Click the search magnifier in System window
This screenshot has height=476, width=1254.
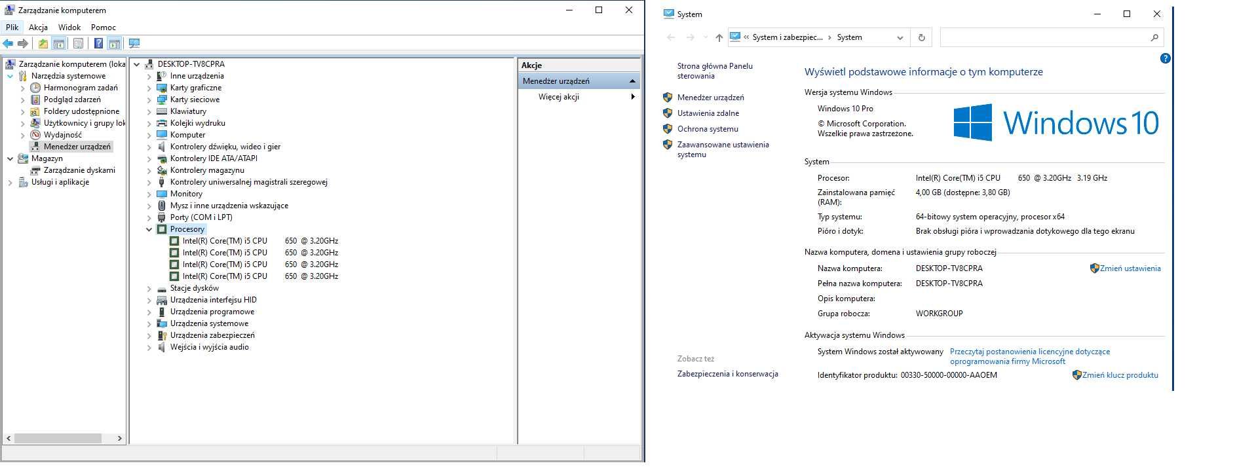pos(1154,37)
